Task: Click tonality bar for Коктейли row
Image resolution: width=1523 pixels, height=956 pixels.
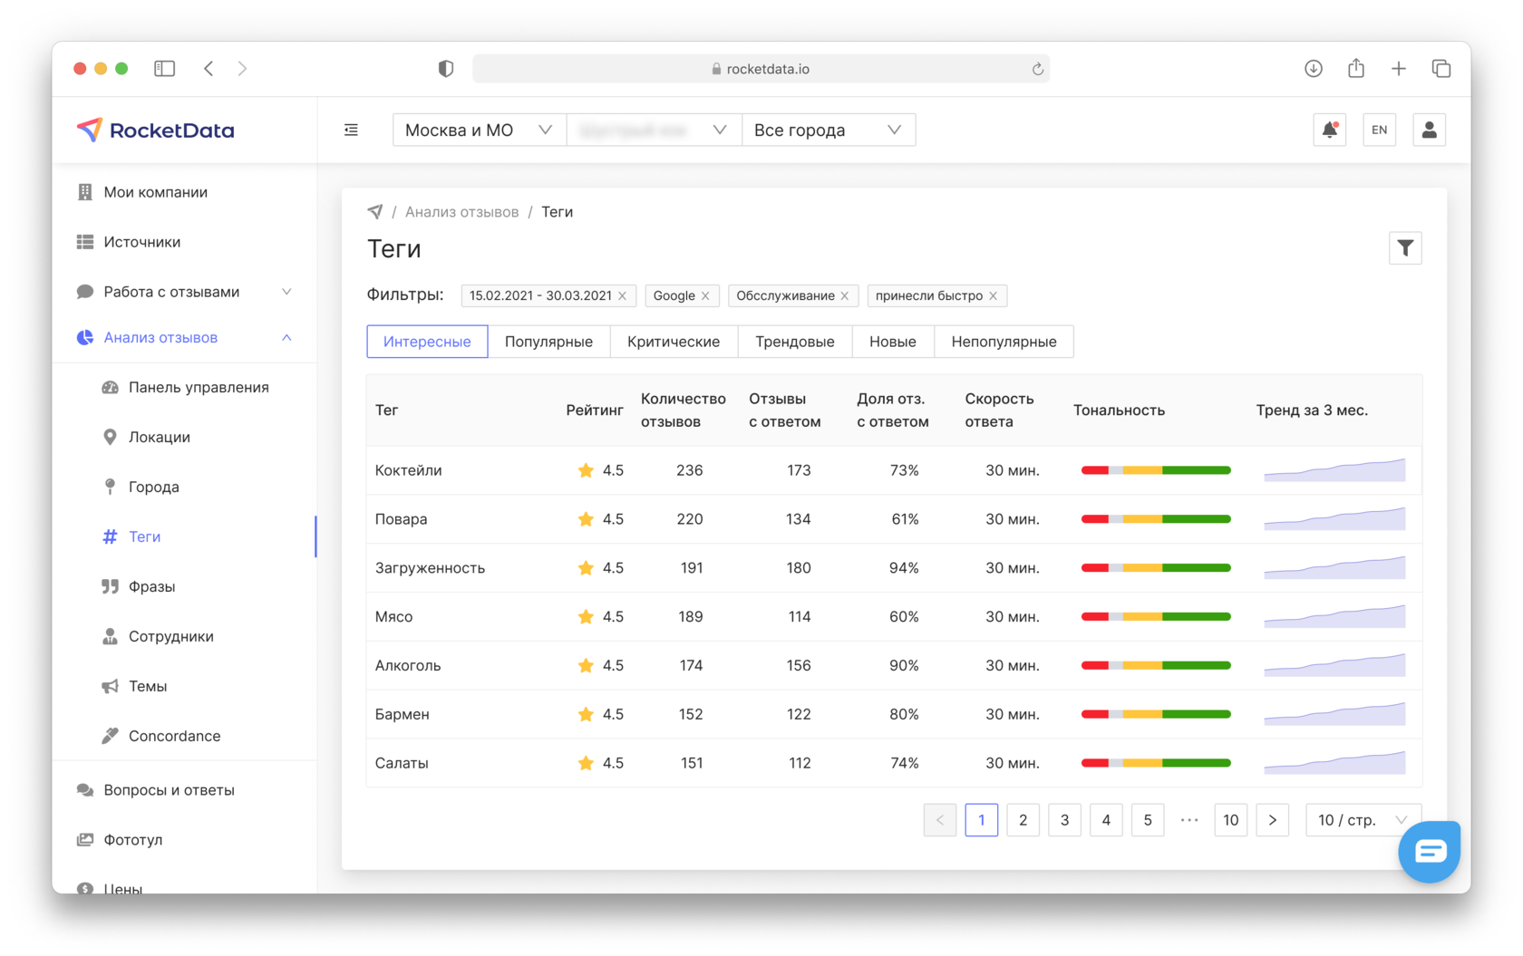Action: [x=1156, y=470]
